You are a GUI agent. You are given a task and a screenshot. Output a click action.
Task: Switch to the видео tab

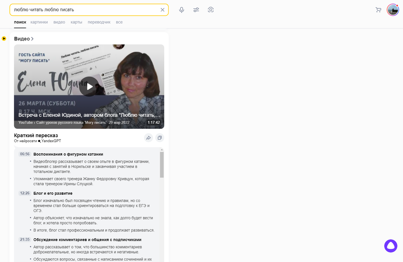click(59, 22)
